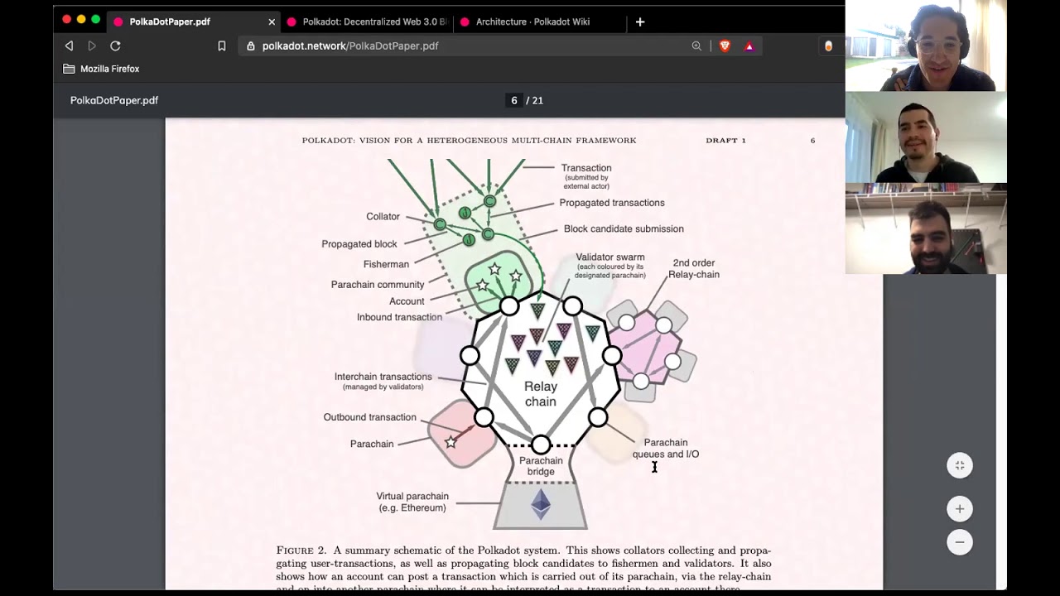
Task: Select the top video participant thumbnail
Action: coord(926,46)
